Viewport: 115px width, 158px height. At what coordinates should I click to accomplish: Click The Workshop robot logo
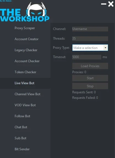25,12
